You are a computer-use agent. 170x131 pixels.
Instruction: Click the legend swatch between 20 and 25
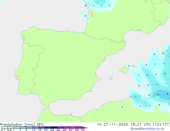click(48, 128)
